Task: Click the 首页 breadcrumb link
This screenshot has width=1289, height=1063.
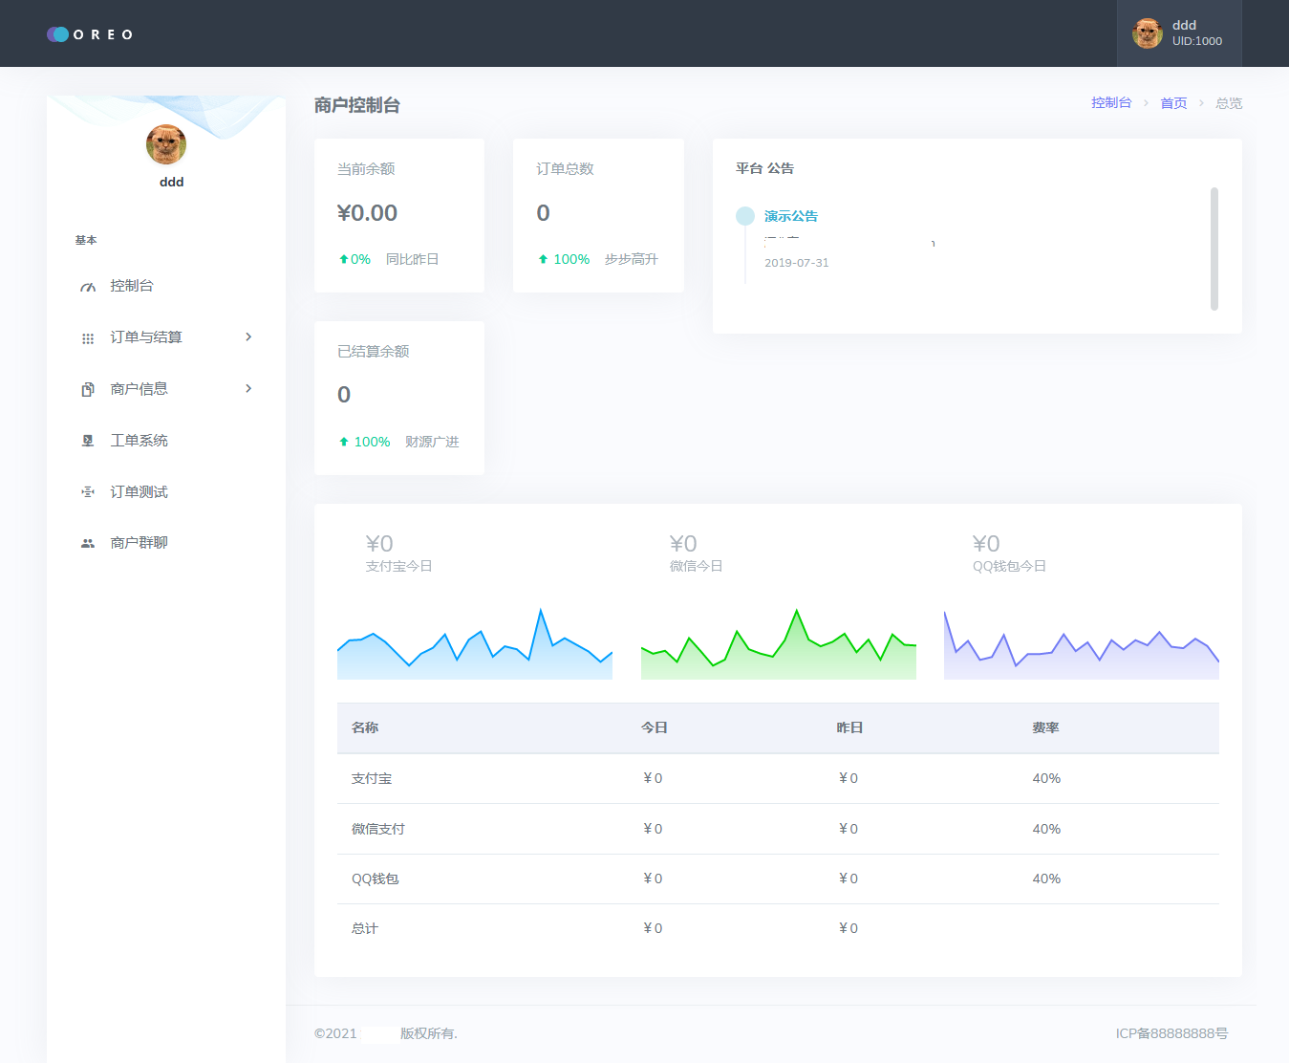Action: click(x=1173, y=103)
